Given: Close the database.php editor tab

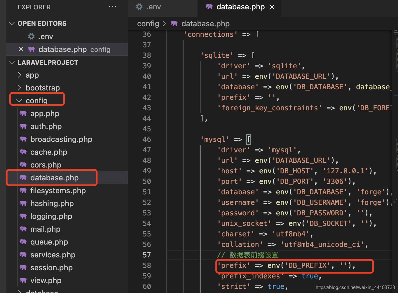Looking at the screenshot, I should point(272,7).
